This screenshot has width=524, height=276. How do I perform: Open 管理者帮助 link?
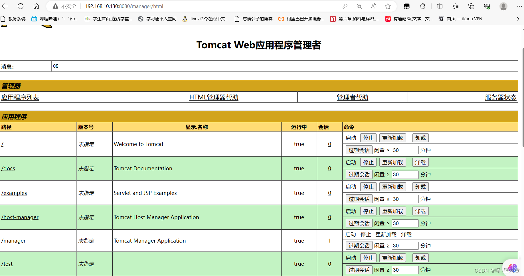353,97
